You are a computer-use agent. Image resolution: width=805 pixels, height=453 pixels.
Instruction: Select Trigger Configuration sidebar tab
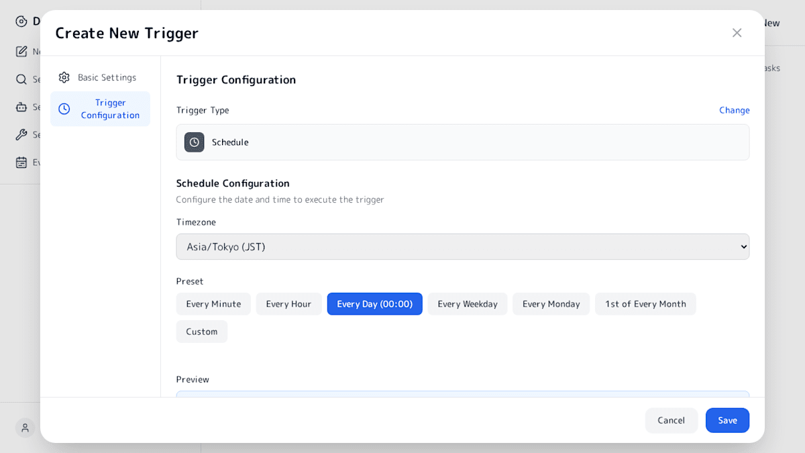pos(100,109)
